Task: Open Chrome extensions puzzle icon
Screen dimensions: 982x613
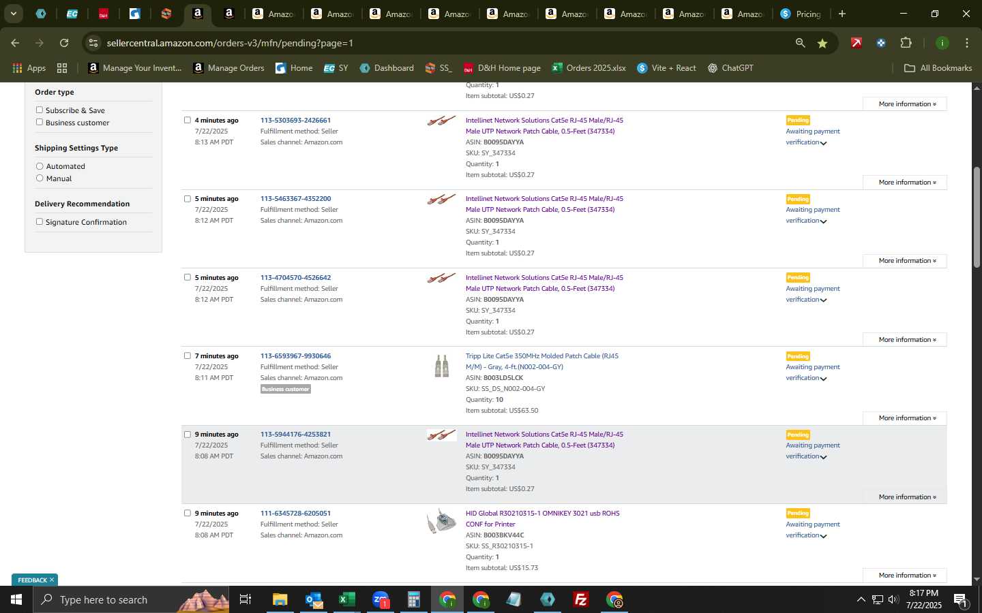Action: point(906,43)
